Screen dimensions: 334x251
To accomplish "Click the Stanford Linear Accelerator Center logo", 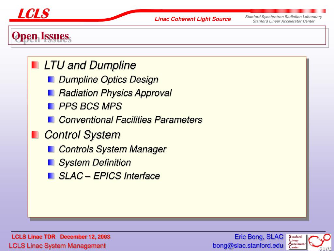I will coord(297,242).
